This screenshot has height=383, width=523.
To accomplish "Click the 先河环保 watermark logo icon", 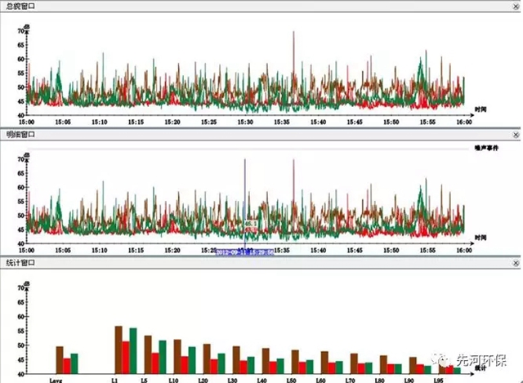I will [442, 359].
